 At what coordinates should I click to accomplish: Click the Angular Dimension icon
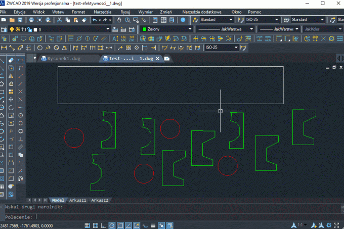(65, 48)
